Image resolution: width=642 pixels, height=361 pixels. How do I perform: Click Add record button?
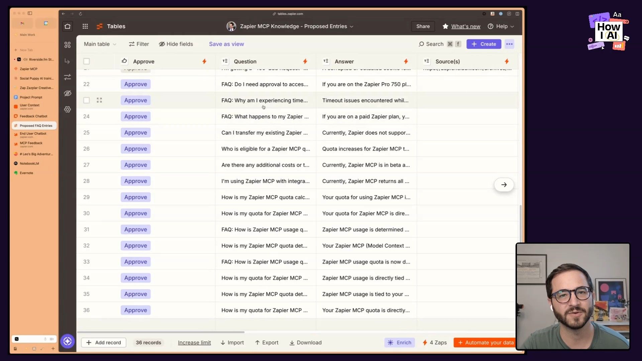104,343
